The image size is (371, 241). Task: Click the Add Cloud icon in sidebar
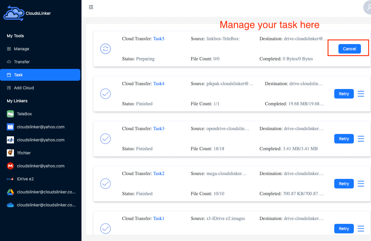click(x=9, y=88)
